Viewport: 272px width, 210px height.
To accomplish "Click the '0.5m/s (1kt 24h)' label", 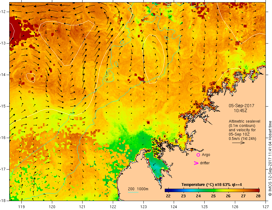I will tap(242, 139).
